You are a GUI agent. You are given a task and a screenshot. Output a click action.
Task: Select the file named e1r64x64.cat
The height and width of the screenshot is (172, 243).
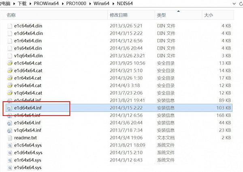tap(28, 78)
